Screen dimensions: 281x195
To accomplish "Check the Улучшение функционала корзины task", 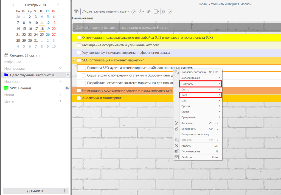I will coord(79,53).
